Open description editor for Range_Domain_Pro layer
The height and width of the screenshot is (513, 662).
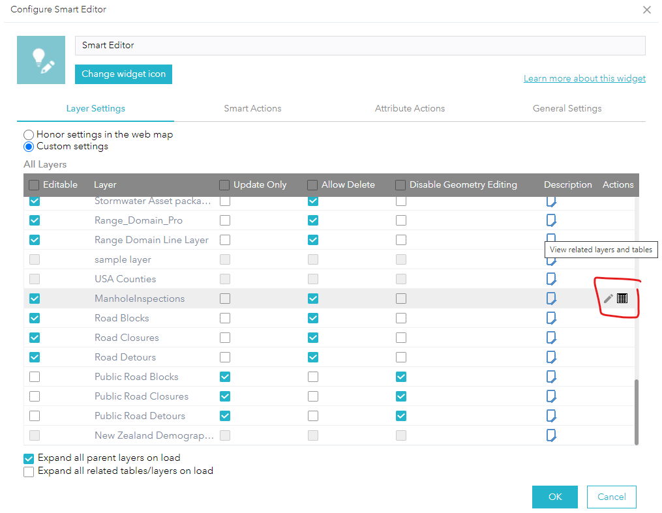pos(551,220)
